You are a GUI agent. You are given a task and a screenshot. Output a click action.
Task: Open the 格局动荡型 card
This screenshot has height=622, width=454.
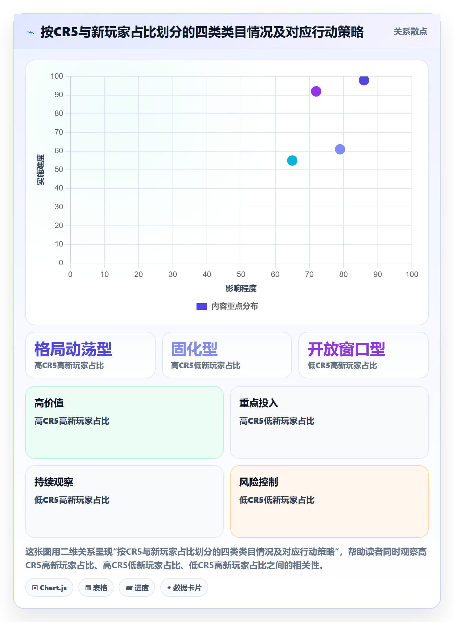(90, 355)
